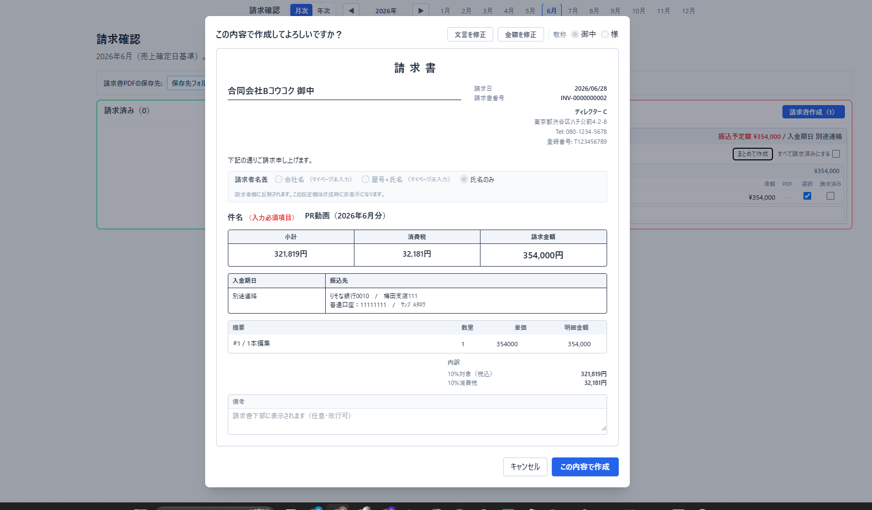Click まとめて作成 button in background
The width and height of the screenshot is (872, 510).
[x=753, y=154]
